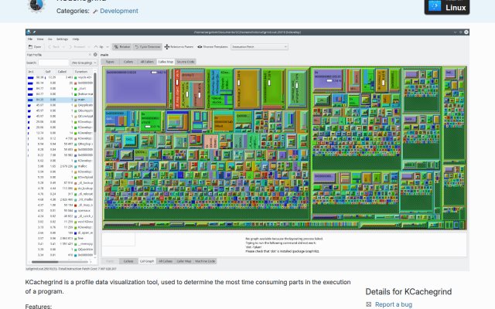Switch to the Callees tab
Image resolution: width=495 pixels, height=309 pixels.
coord(128,261)
